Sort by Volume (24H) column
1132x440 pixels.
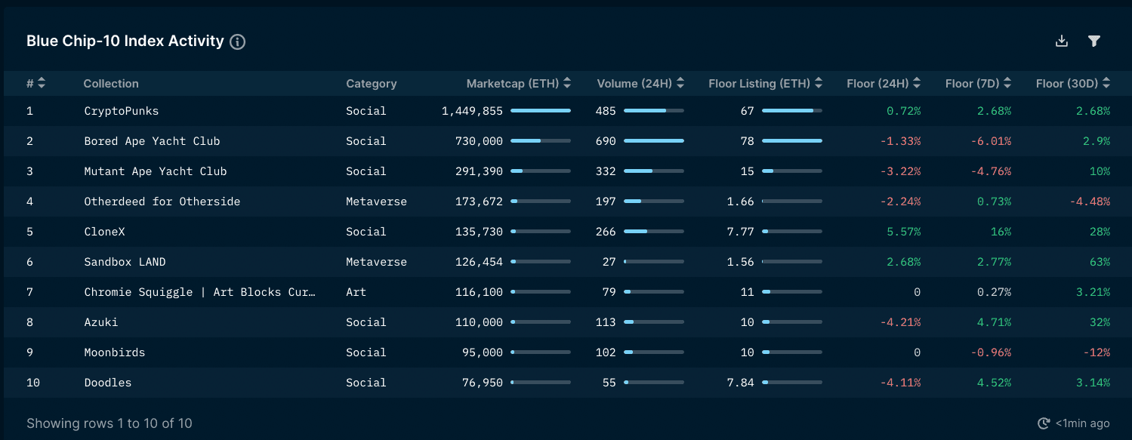(x=680, y=83)
